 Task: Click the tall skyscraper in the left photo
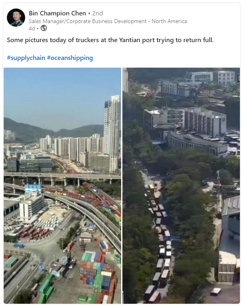coord(112,133)
